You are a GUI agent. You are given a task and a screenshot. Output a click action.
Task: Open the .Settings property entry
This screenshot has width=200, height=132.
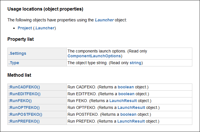[x=17, y=53]
